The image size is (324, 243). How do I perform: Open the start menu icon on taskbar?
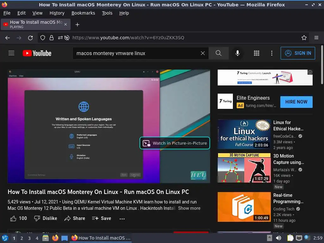[x=5, y=238]
